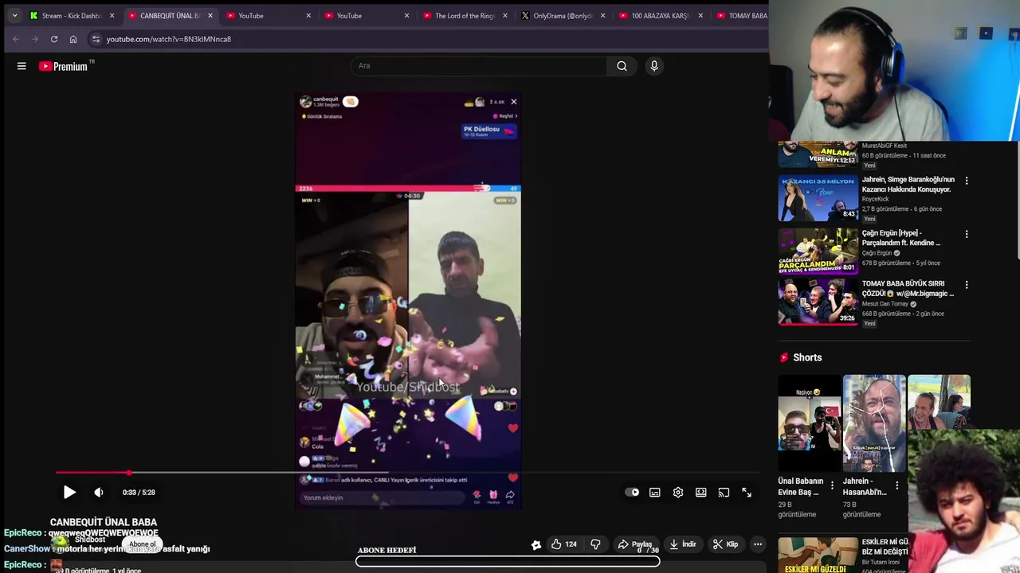
Task: Open Ünal Babanın Evine Baş short thumbnail
Action: (810, 423)
